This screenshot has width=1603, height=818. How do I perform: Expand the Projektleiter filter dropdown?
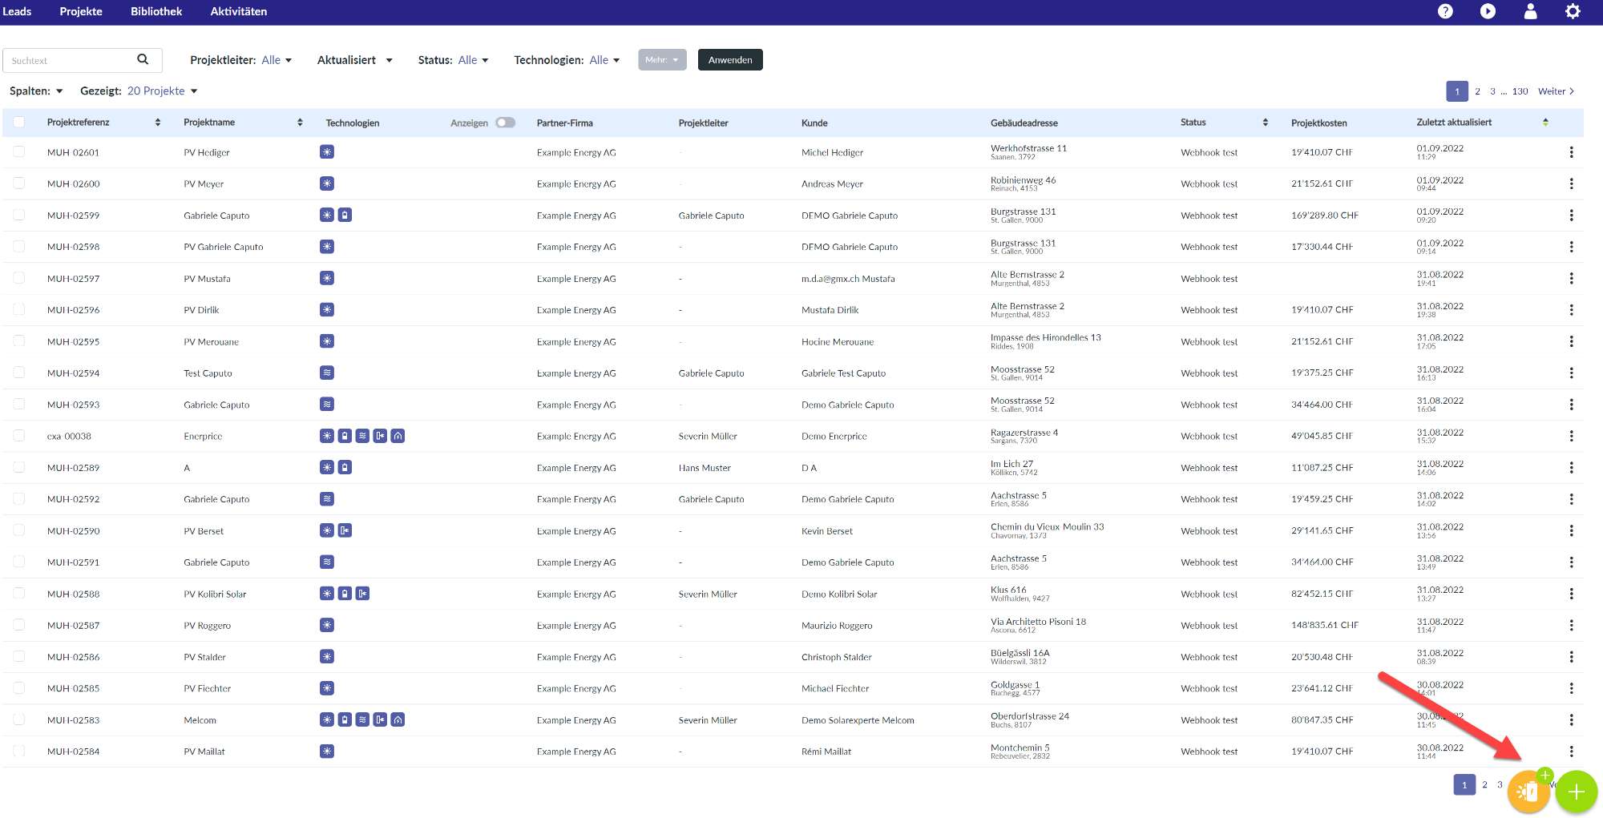coord(240,60)
